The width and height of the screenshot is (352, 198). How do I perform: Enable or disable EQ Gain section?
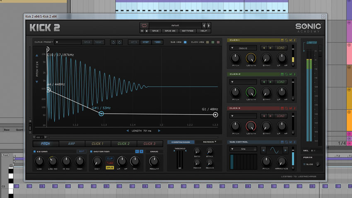coord(34,152)
